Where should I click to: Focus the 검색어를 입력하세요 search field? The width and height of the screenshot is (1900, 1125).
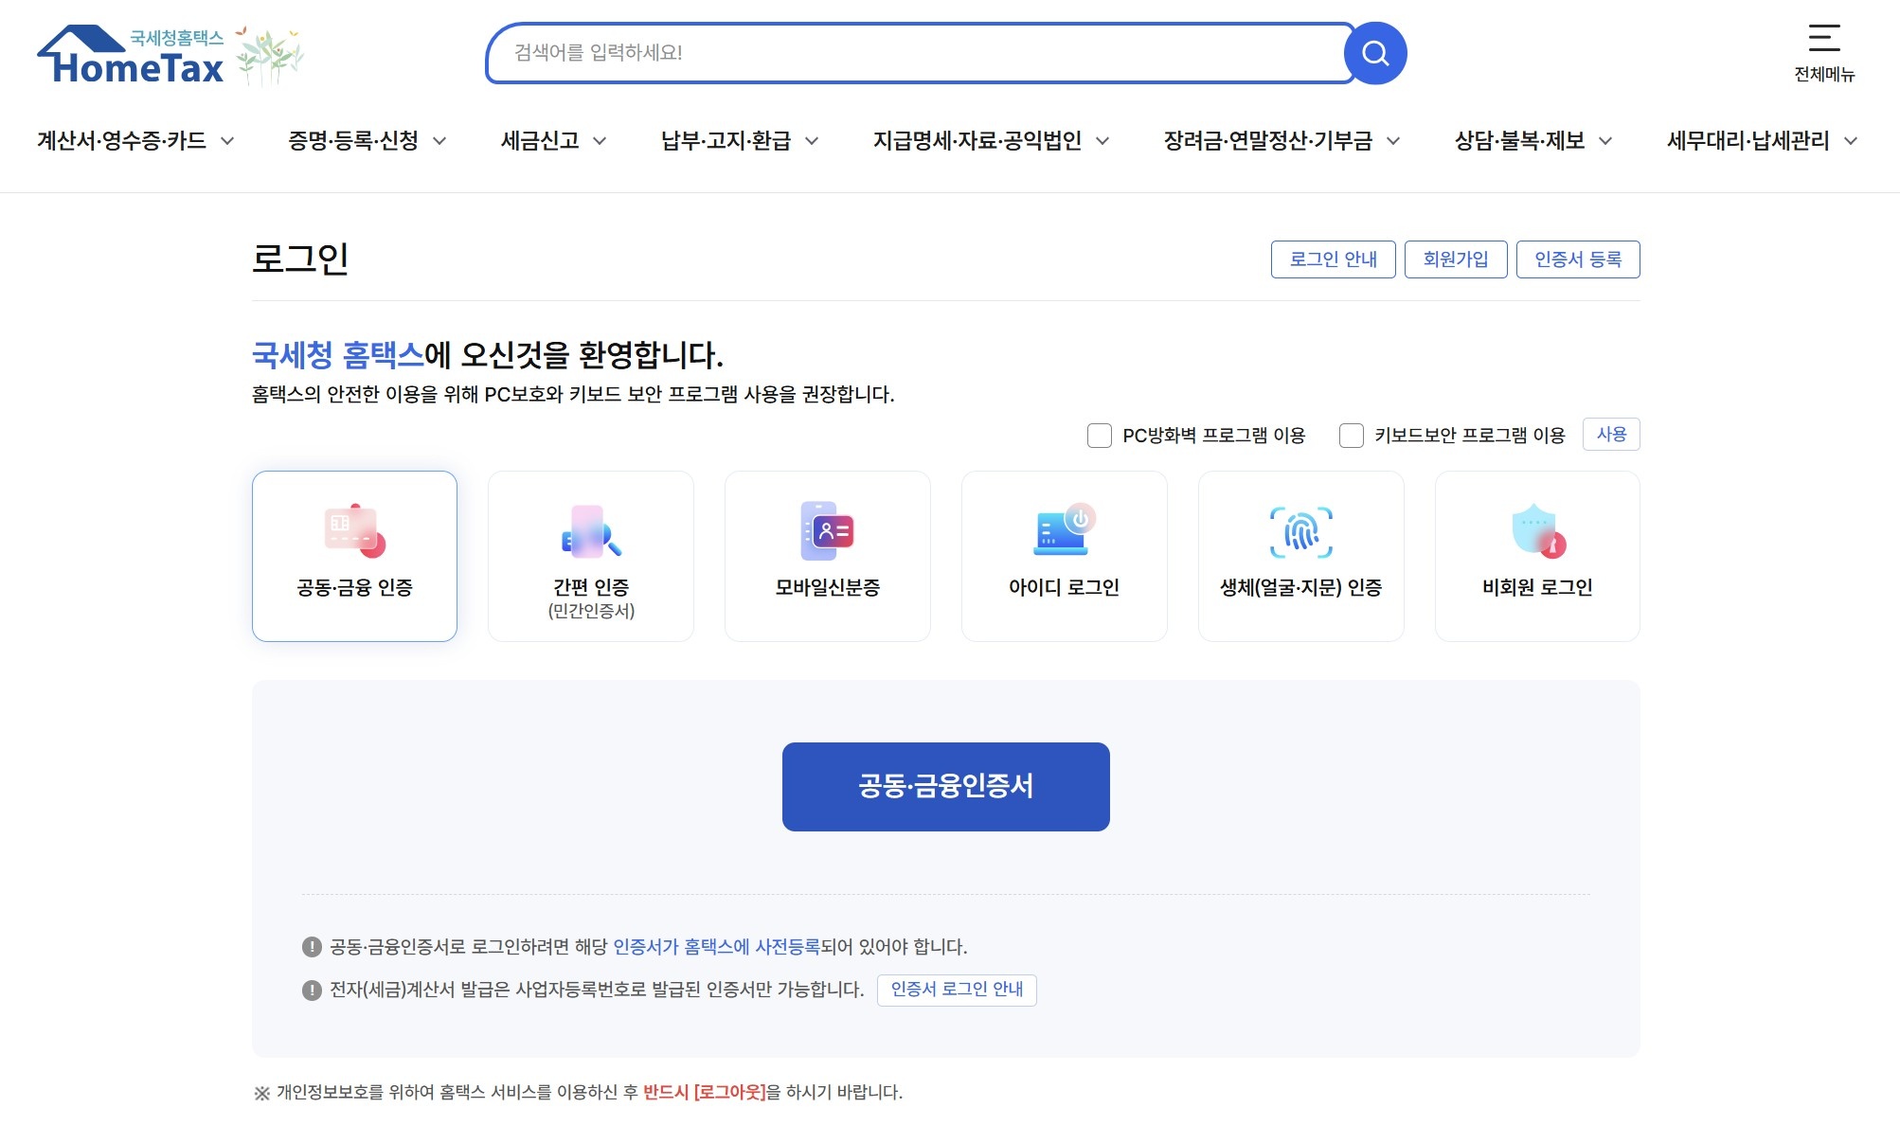[x=915, y=53]
